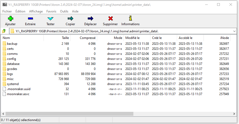
Task: Open the Édition menu
Action: pyautogui.click(x=20, y=11)
